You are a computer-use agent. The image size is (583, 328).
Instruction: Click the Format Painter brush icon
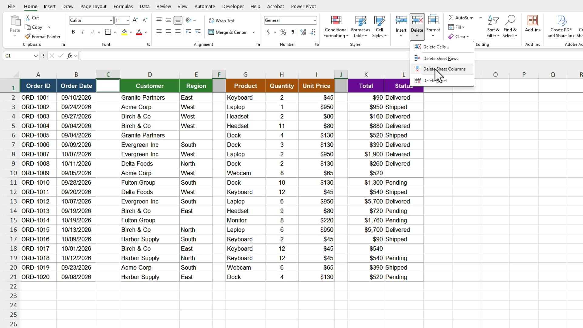(28, 36)
